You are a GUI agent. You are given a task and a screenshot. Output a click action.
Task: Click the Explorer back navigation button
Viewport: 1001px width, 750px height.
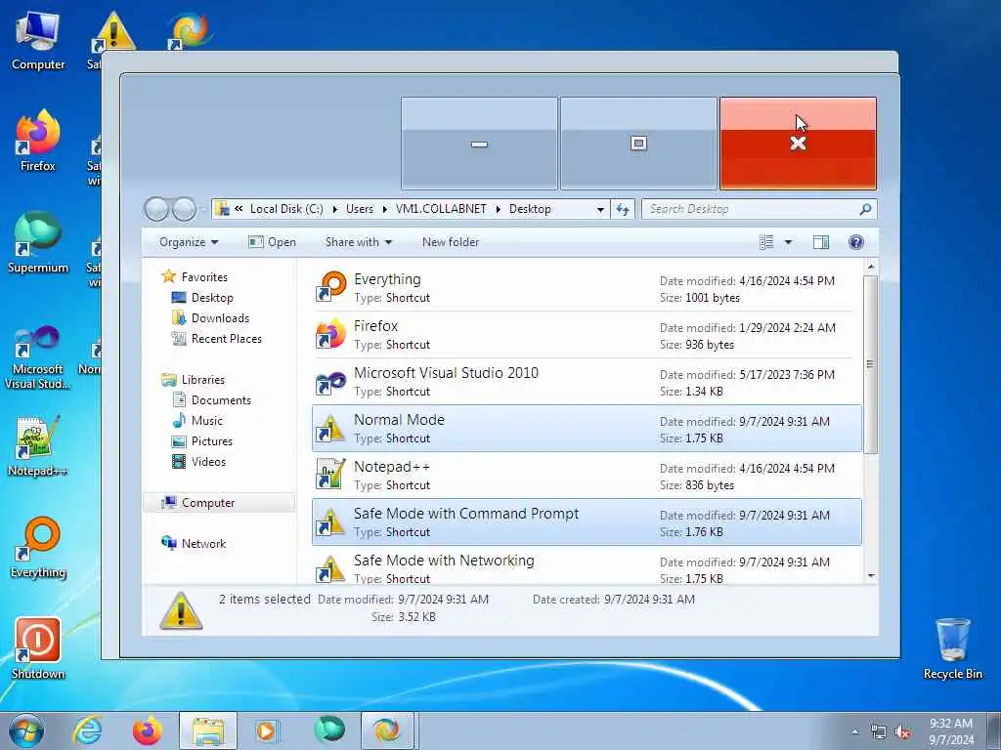pos(156,209)
